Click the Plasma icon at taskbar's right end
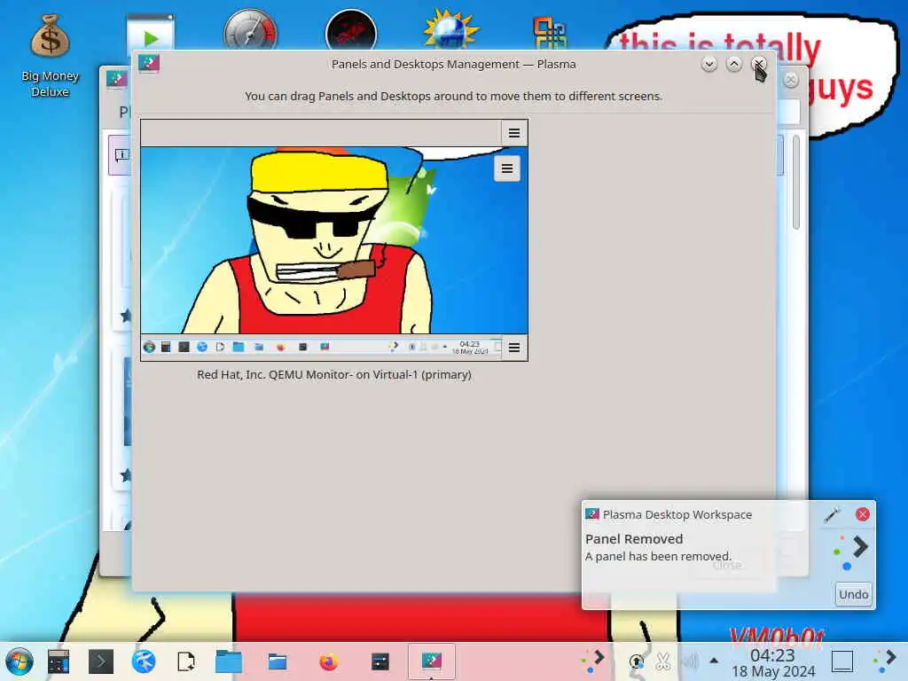The image size is (908, 681). 886,661
